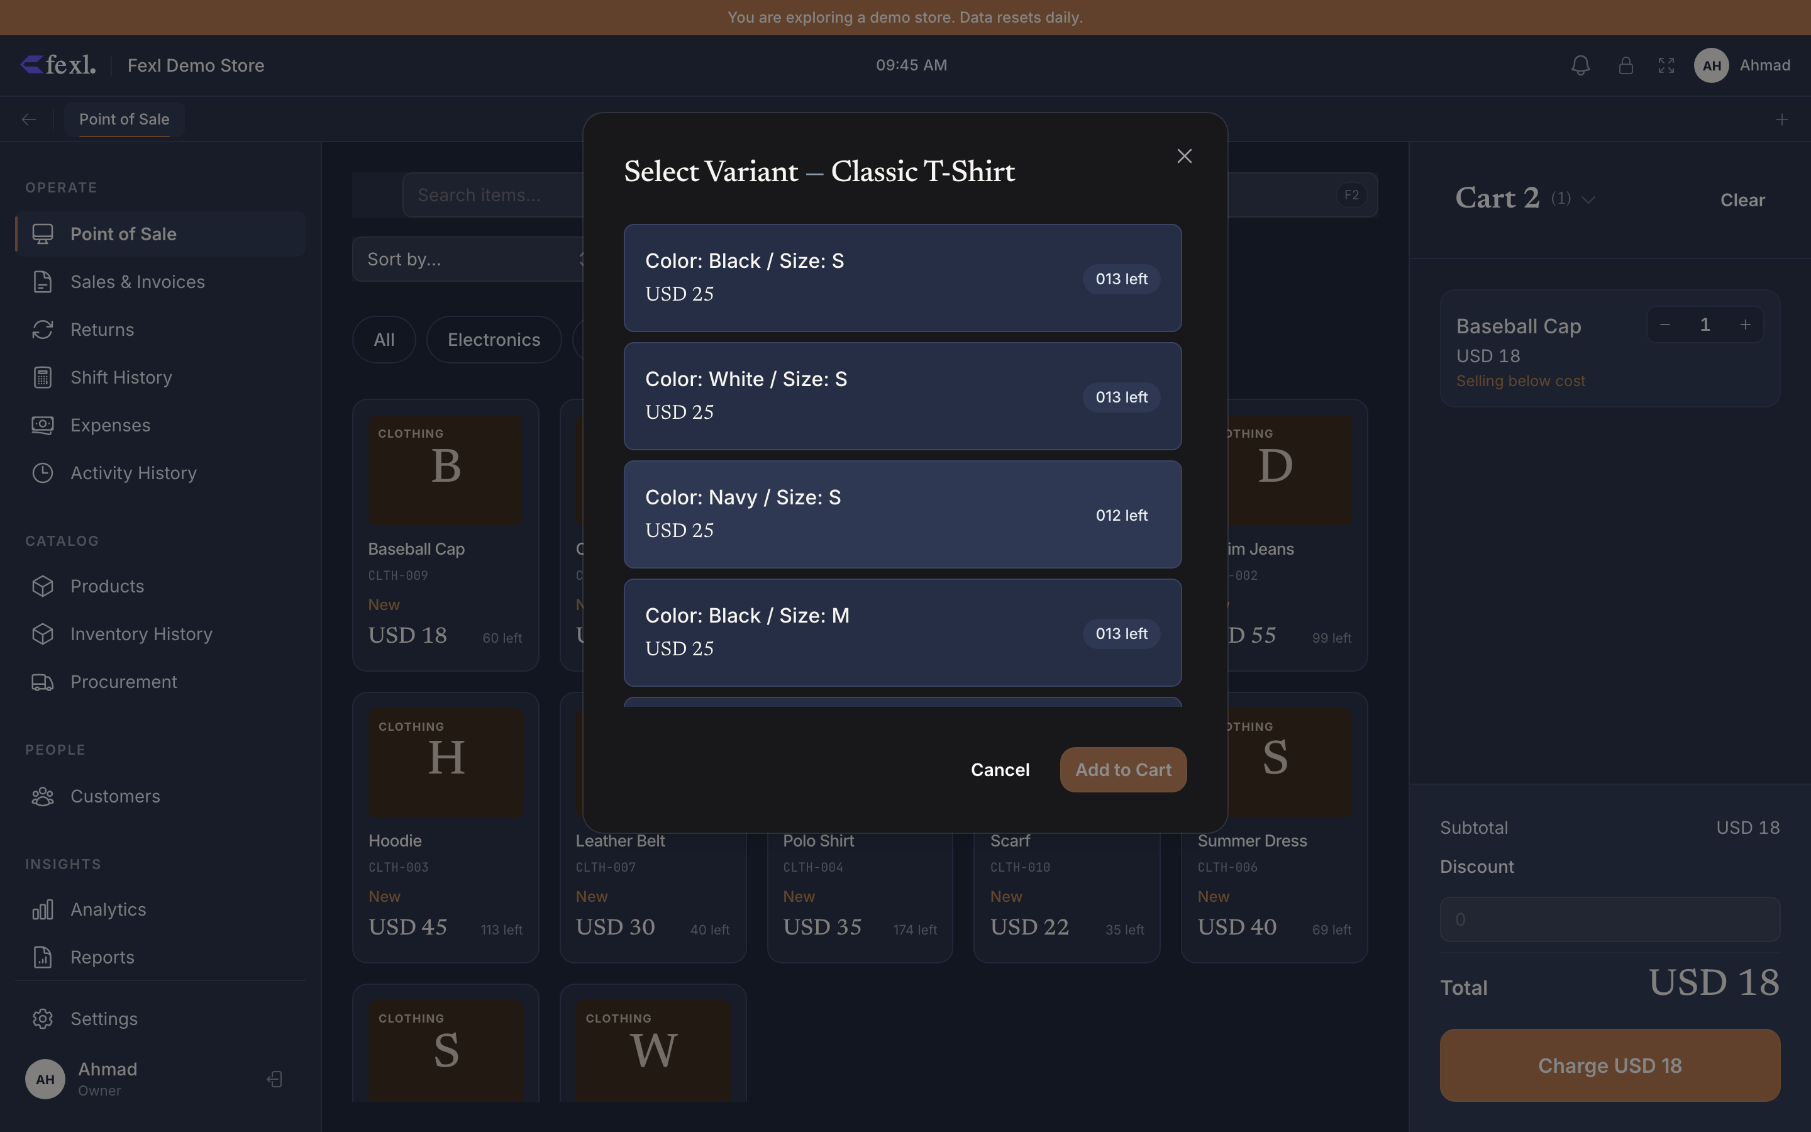1811x1132 pixels.
Task: Click the Point of Sale monitor icon
Action: pos(43,233)
